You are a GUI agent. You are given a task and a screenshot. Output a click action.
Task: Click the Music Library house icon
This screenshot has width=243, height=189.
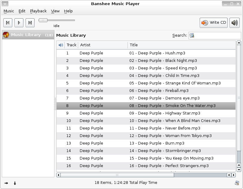(x=6, y=35)
